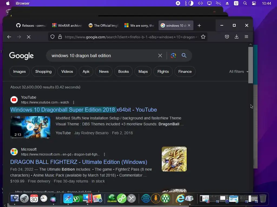The height and width of the screenshot is (207, 277).
Task: Open the Clock icon in dock
Action: pyautogui.click(x=44, y=199)
